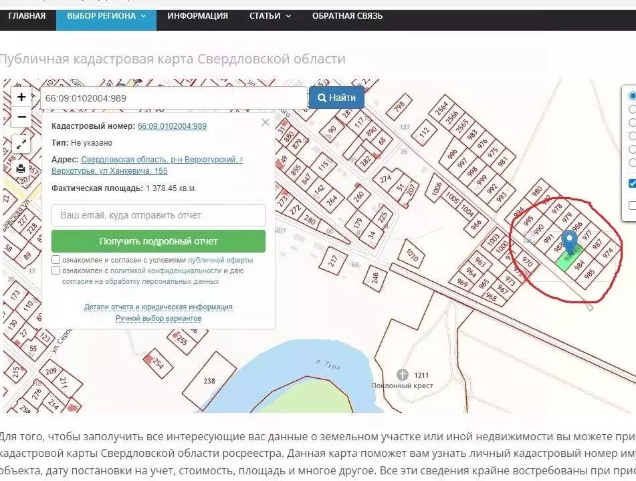Select parcel 238 on the map
The height and width of the screenshot is (481, 636).
pyautogui.click(x=209, y=381)
